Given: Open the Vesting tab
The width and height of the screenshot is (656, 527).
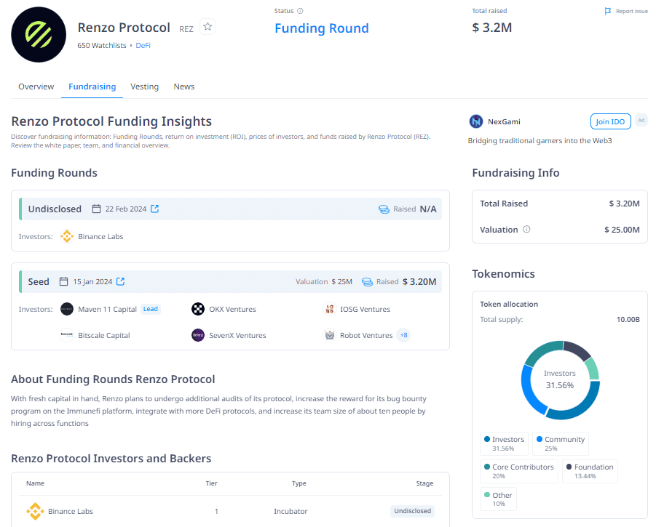Looking at the screenshot, I should (x=144, y=87).
